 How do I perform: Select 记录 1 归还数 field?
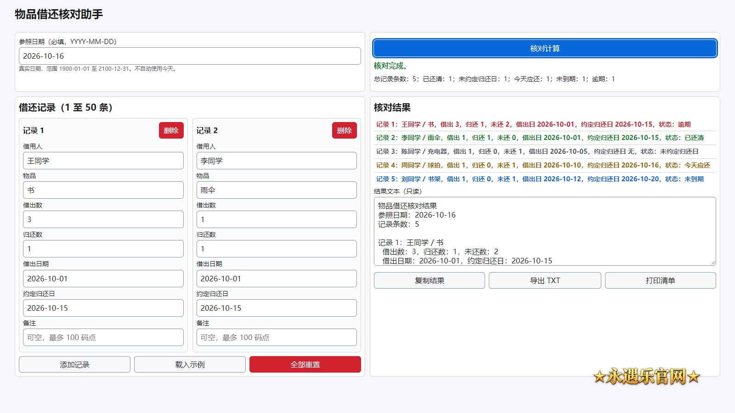click(x=103, y=249)
